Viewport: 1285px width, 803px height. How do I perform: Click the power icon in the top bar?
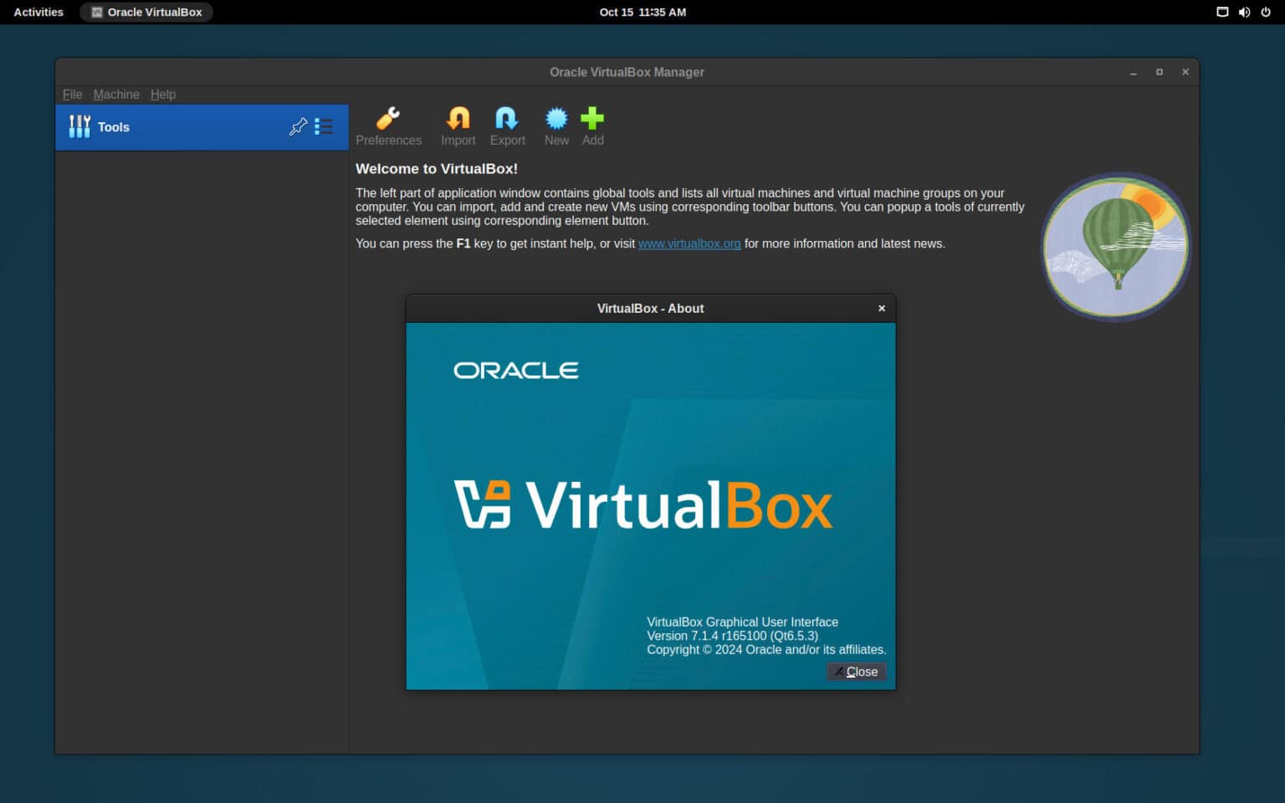(1267, 12)
